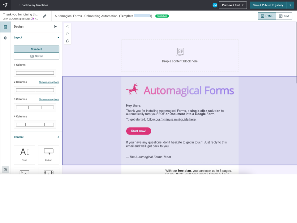Edit subject line with pencil icon

pyautogui.click(x=45, y=16)
